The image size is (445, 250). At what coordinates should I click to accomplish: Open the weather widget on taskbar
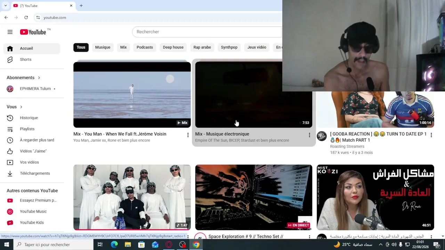353,244
